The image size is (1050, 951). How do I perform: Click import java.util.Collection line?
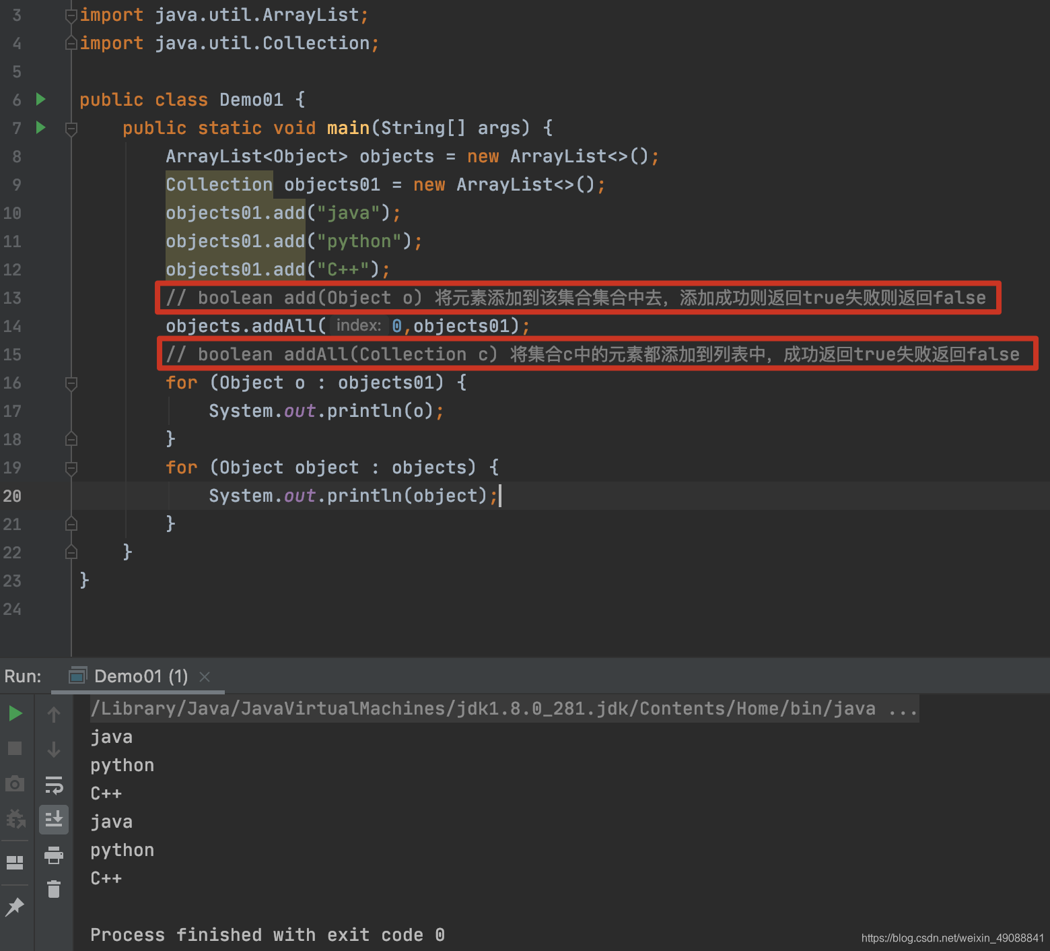230,43
